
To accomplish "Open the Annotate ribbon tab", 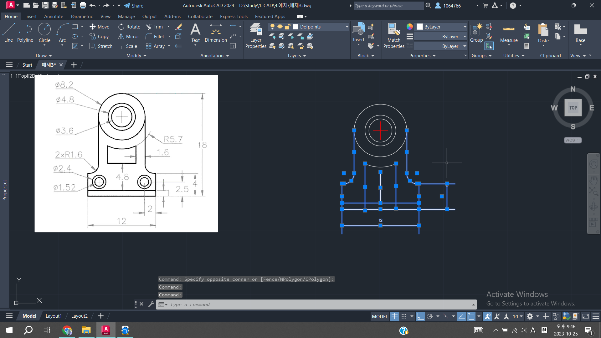I will coord(54,17).
